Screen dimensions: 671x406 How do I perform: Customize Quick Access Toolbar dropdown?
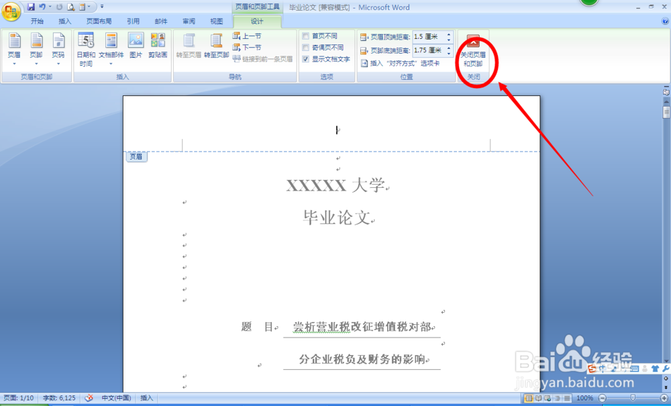tap(102, 7)
